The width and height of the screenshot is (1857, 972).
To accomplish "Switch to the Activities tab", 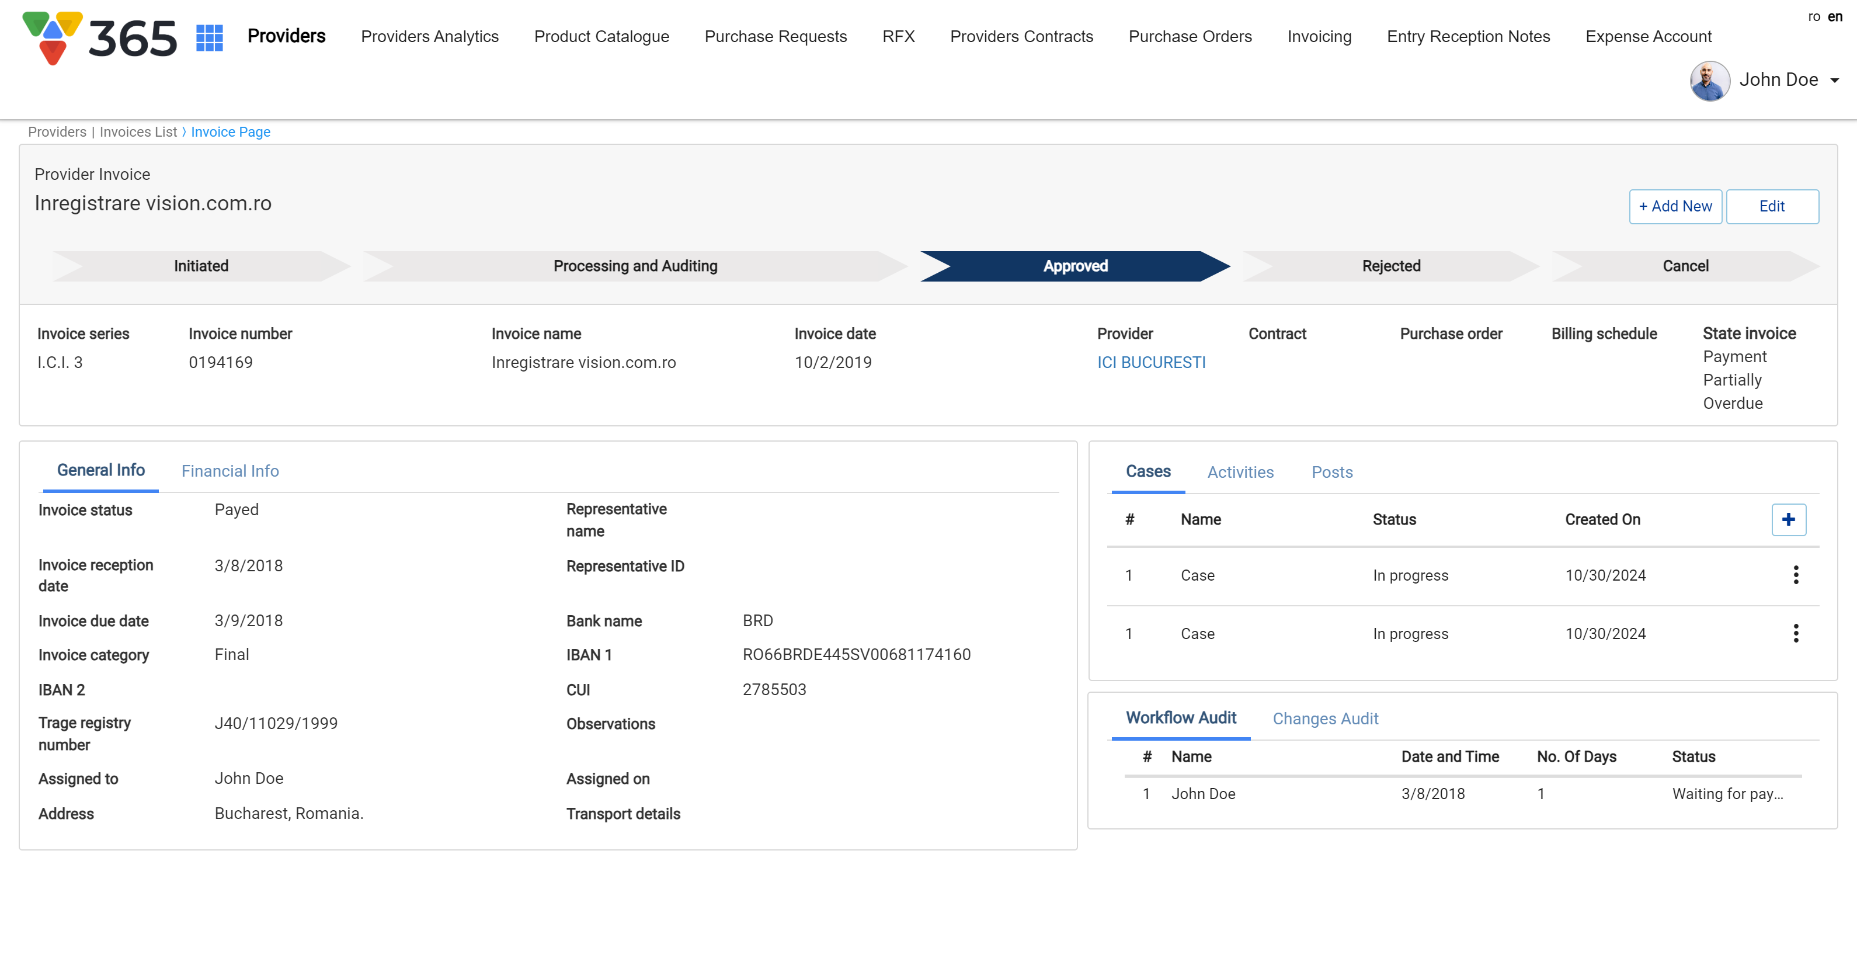I will click(x=1240, y=473).
